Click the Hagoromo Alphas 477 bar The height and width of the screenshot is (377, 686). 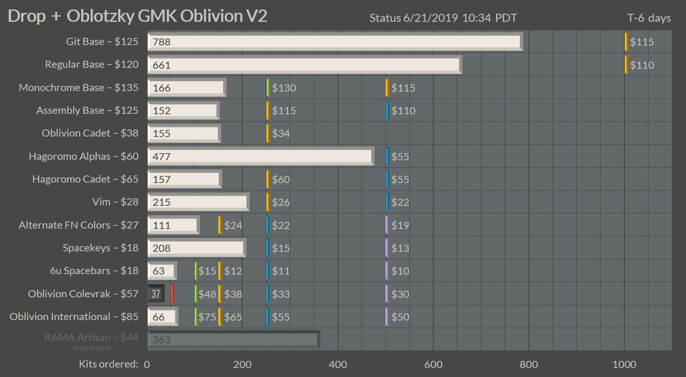(x=260, y=156)
